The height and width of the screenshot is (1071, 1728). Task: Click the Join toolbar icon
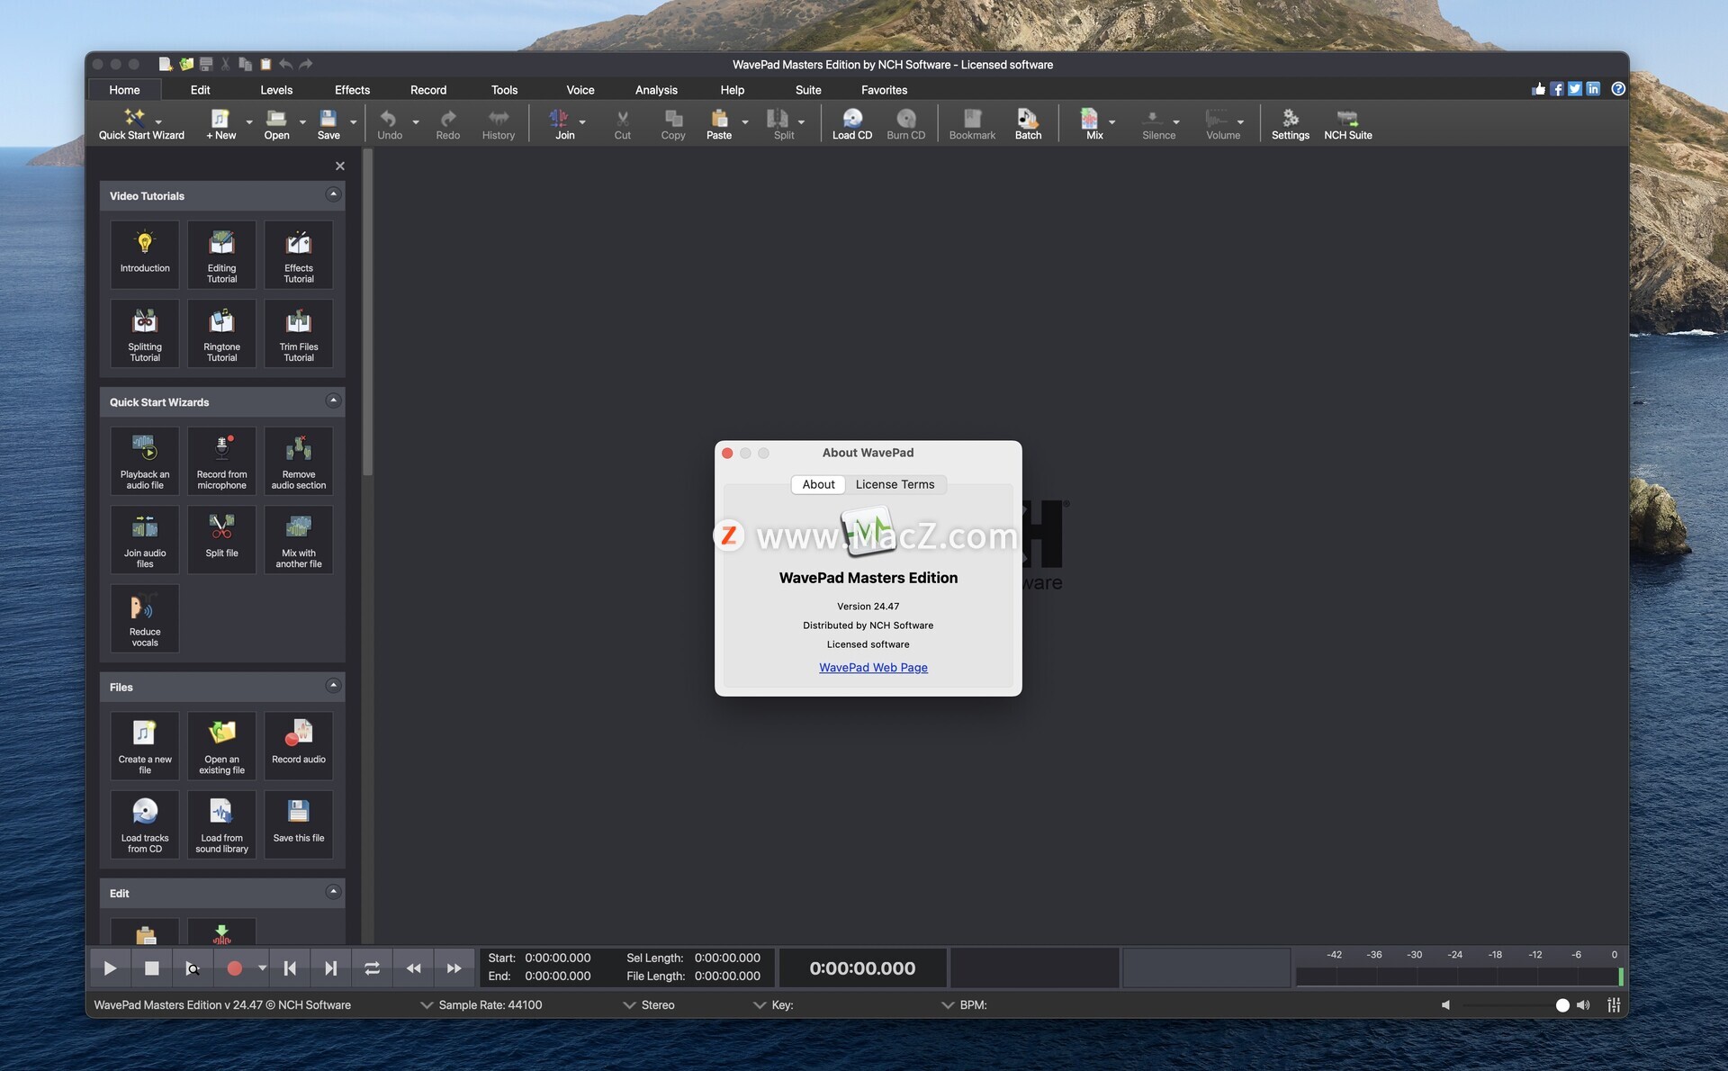coord(564,124)
